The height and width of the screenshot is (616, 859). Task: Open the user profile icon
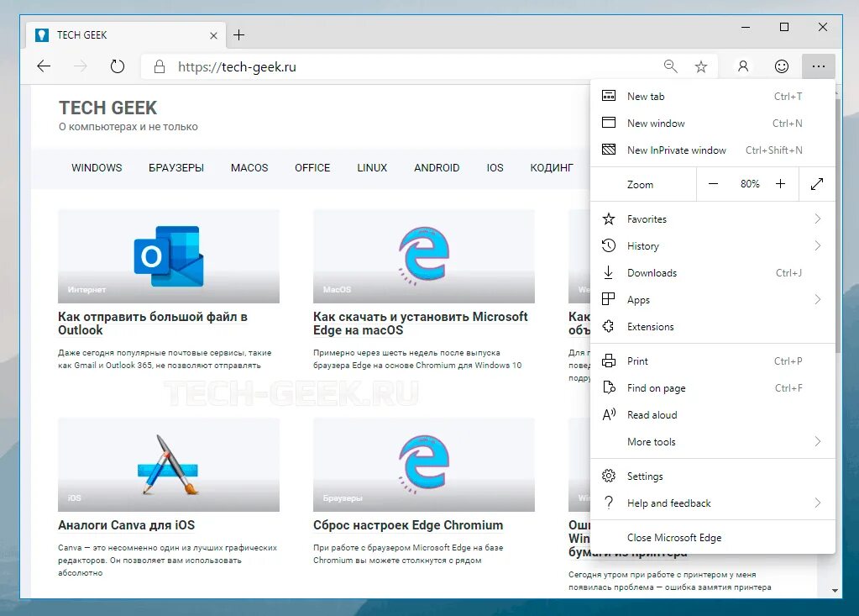click(743, 67)
